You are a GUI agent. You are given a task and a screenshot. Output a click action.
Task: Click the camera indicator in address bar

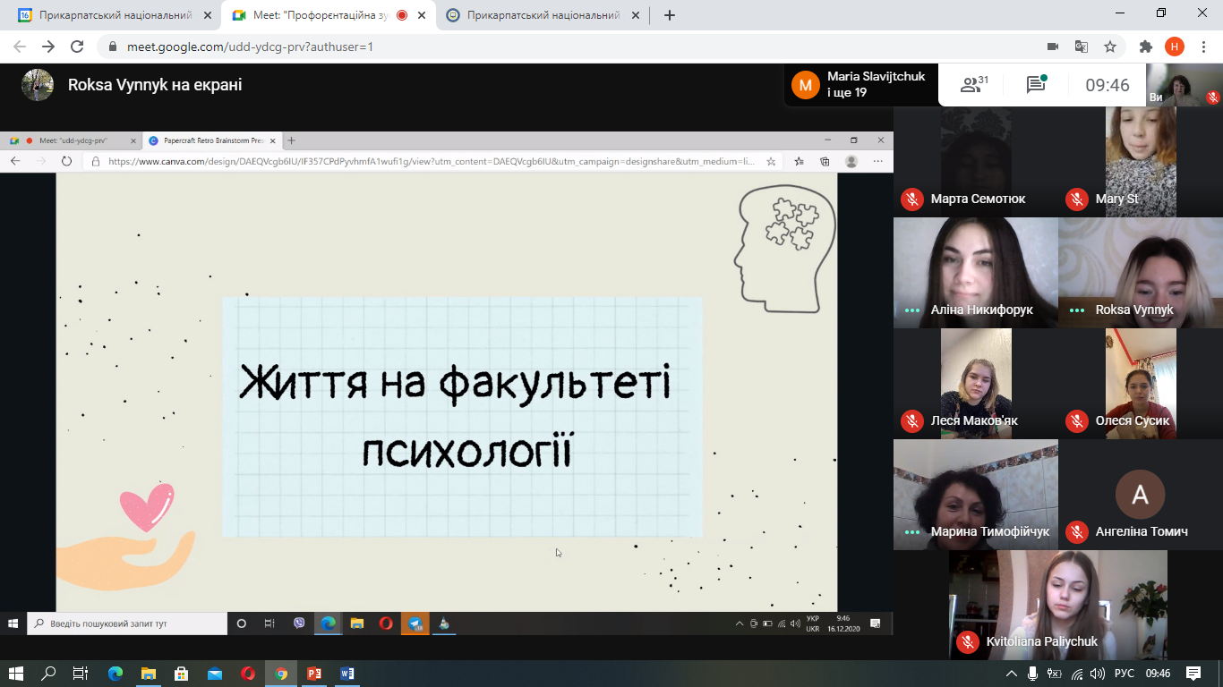[1053, 47]
